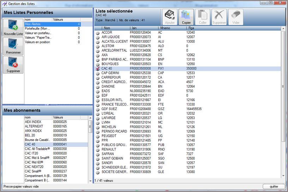Viewport: 288px width, 192px height.
Task: Click the Copier toolbar icon
Action: click(x=186, y=17)
